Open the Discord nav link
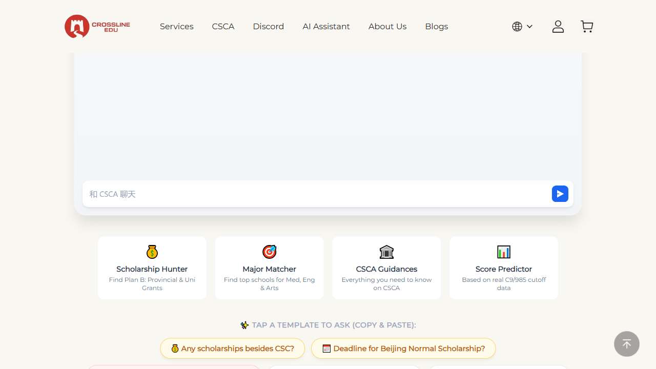 click(x=268, y=27)
